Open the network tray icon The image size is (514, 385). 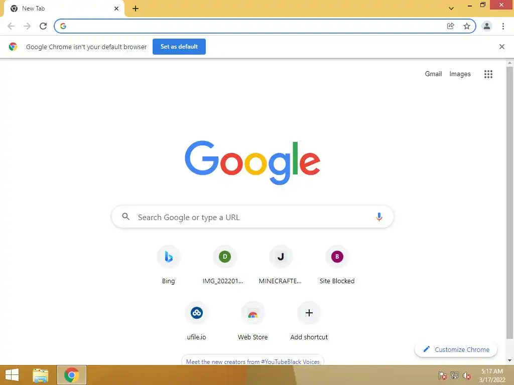455,375
